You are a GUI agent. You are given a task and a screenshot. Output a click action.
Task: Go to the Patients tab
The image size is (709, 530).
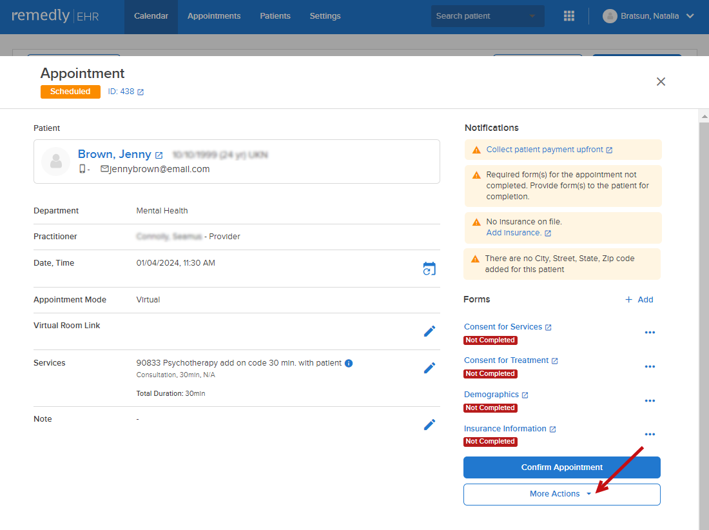point(275,16)
